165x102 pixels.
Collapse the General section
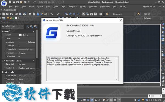(34, 31)
